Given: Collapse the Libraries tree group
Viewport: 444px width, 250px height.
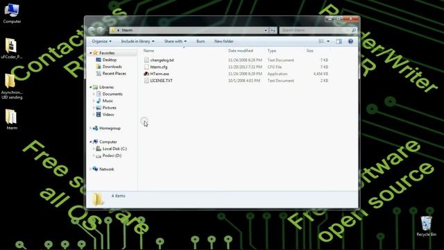Looking at the screenshot, I should (91, 87).
